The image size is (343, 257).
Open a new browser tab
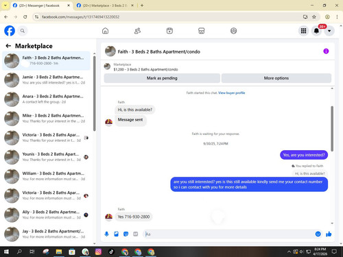pyautogui.click(x=142, y=5)
